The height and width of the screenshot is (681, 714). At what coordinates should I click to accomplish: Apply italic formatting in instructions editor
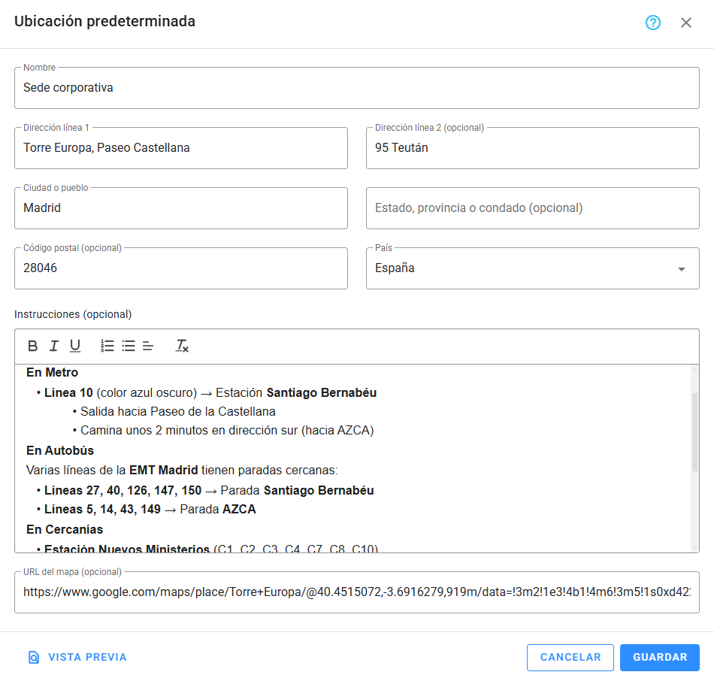(x=53, y=346)
